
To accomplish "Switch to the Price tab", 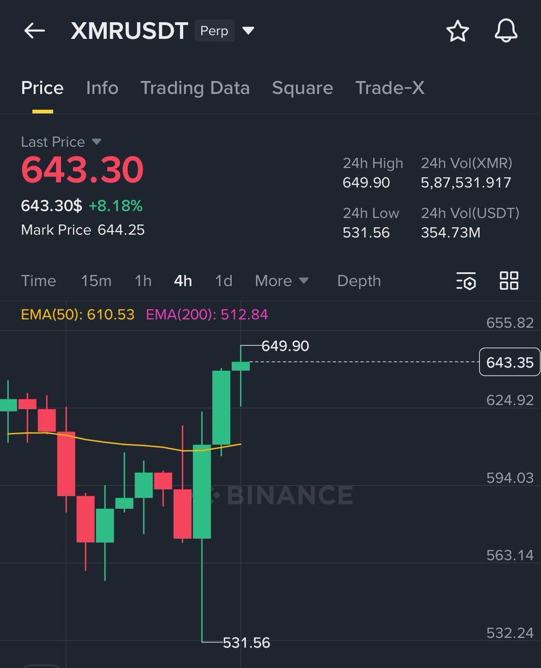I will [42, 88].
